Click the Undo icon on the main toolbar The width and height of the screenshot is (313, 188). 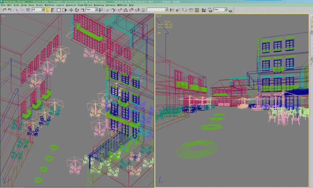4,10
